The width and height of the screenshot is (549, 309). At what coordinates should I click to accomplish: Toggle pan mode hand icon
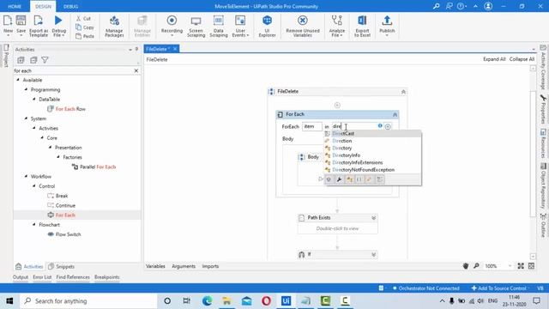coord(466,266)
